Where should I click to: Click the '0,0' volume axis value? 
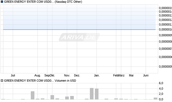point(161,99)
